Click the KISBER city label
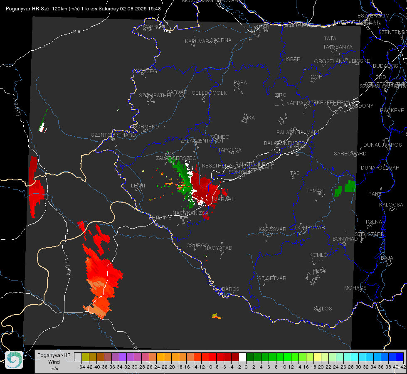407x374 pixels. click(291, 59)
